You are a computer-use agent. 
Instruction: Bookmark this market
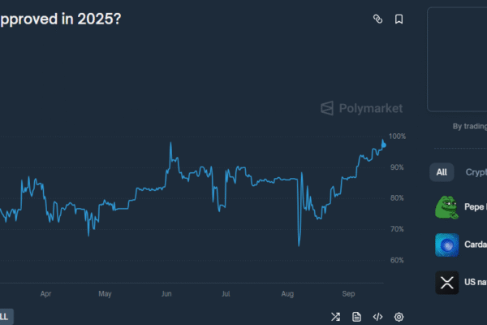tap(399, 19)
